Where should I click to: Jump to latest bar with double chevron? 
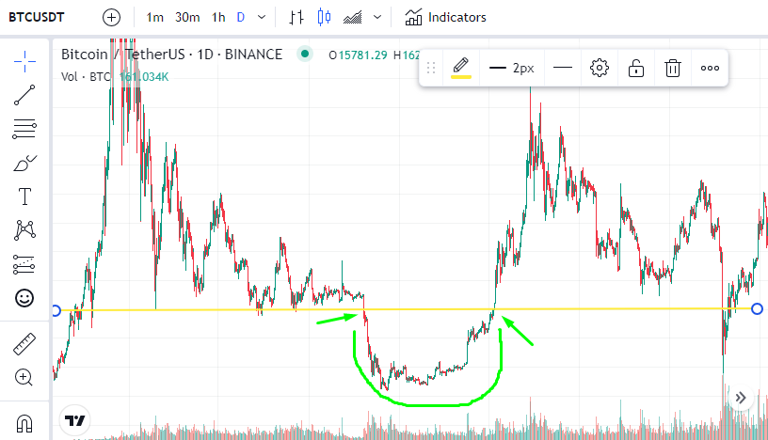coord(740,398)
